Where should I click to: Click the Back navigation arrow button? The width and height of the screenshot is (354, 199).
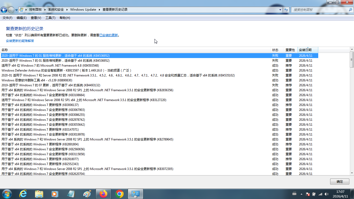[4, 10]
